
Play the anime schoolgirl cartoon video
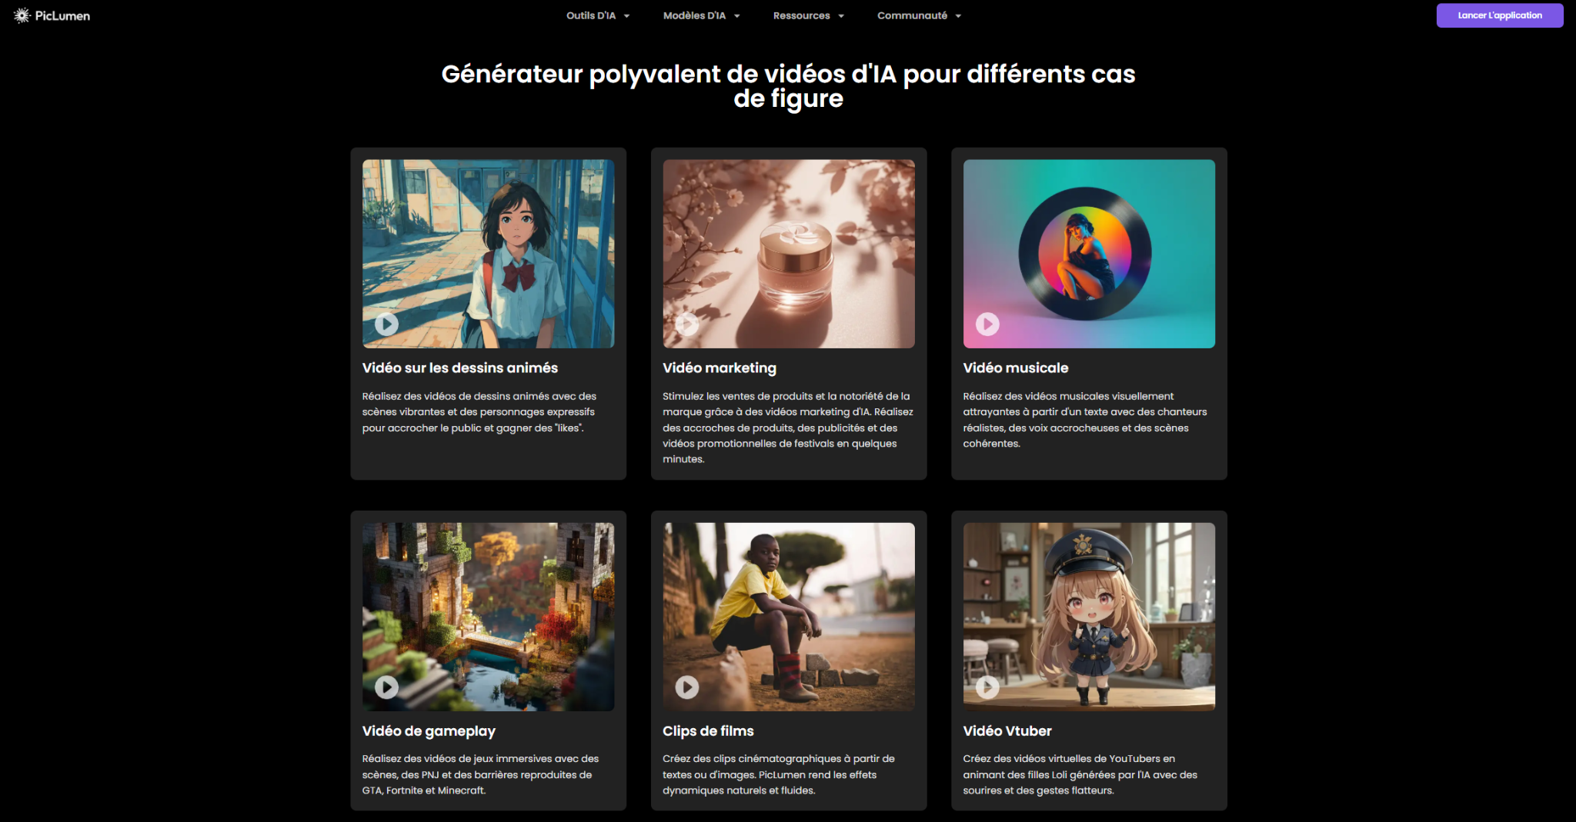(x=386, y=324)
